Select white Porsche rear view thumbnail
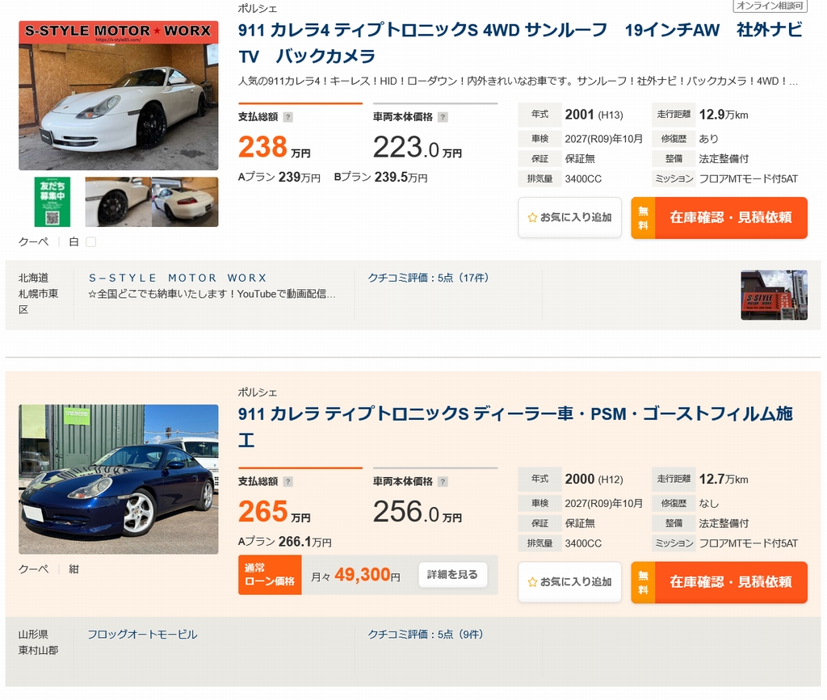The height and width of the screenshot is (700, 827). (x=184, y=202)
